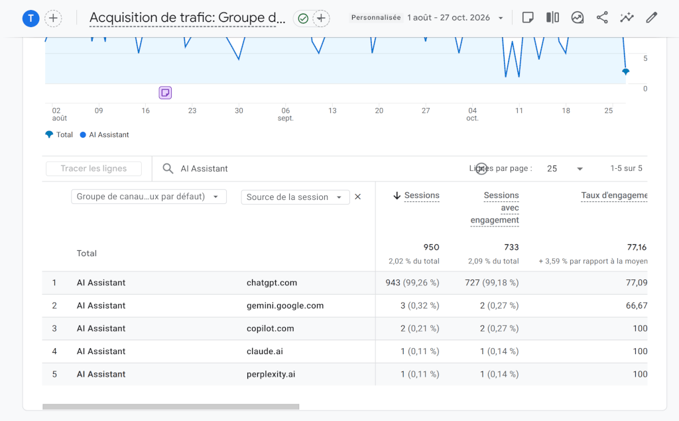Open the green checkmark report status icon

coord(303,18)
